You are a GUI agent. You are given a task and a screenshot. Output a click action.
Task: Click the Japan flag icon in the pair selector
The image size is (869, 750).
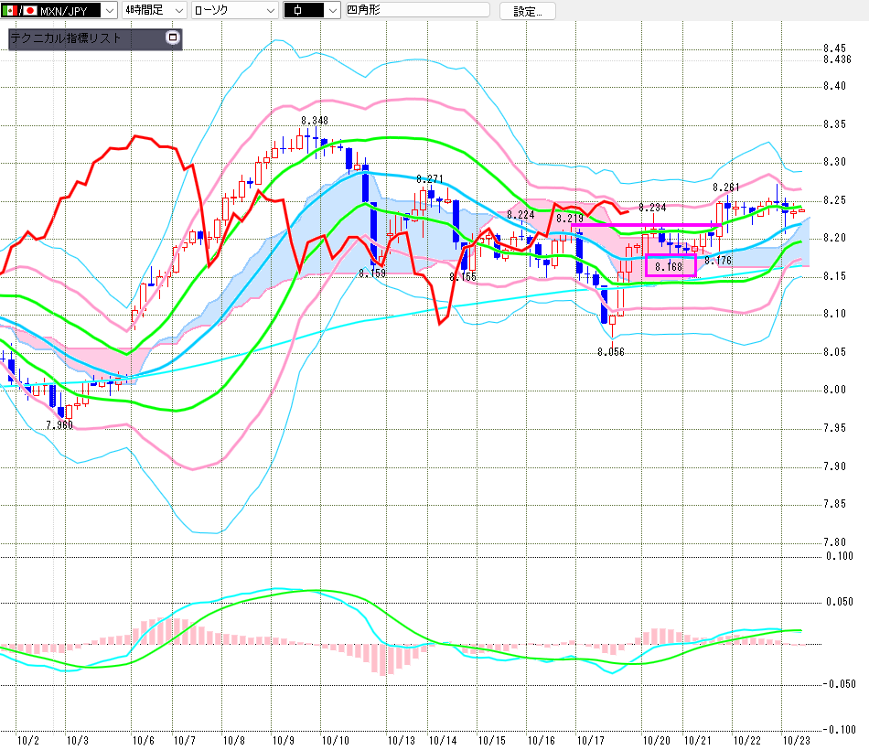pos(28,11)
